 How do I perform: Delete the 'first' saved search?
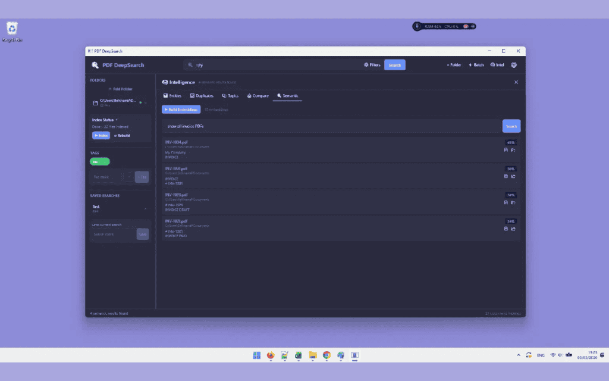(x=146, y=209)
